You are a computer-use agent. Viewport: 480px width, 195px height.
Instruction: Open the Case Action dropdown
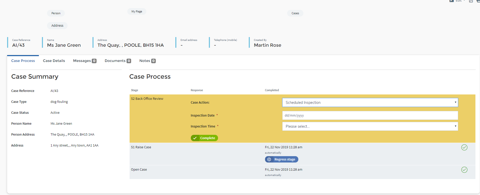click(370, 103)
